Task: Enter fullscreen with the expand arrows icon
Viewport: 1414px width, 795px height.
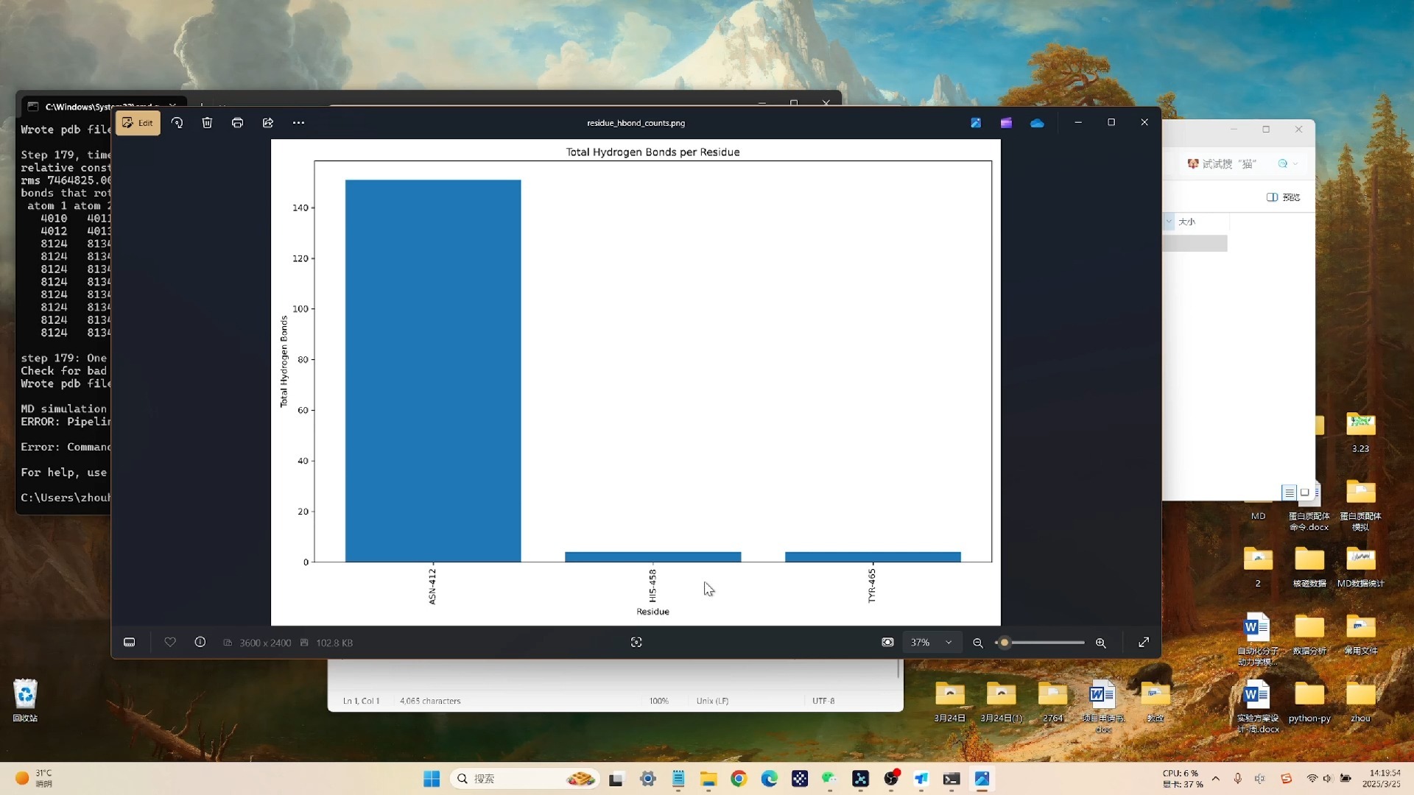Action: 1144,643
